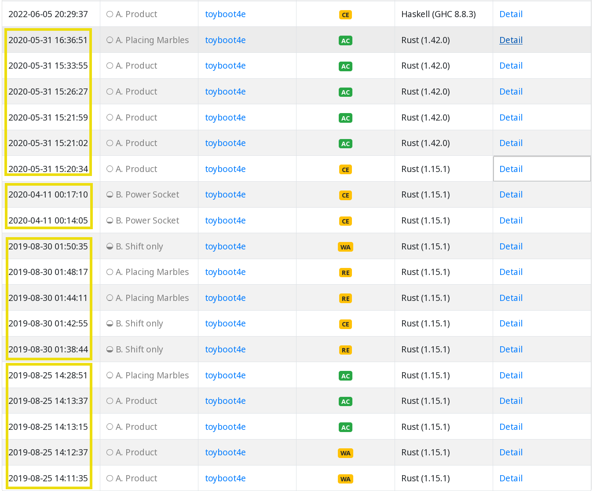
Task: Click half-filled circle in the 2019-08-30 01:38:44 row
Action: [110, 349]
